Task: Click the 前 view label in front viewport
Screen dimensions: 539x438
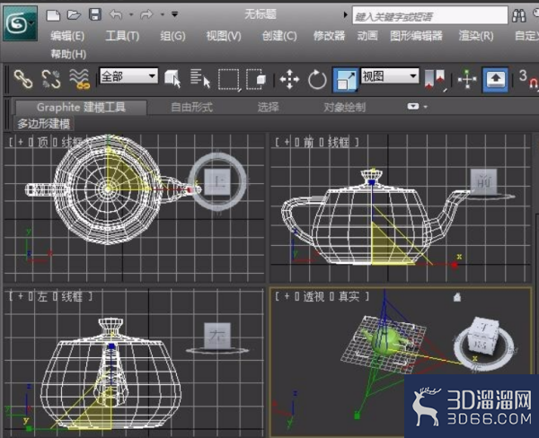Action: click(308, 142)
